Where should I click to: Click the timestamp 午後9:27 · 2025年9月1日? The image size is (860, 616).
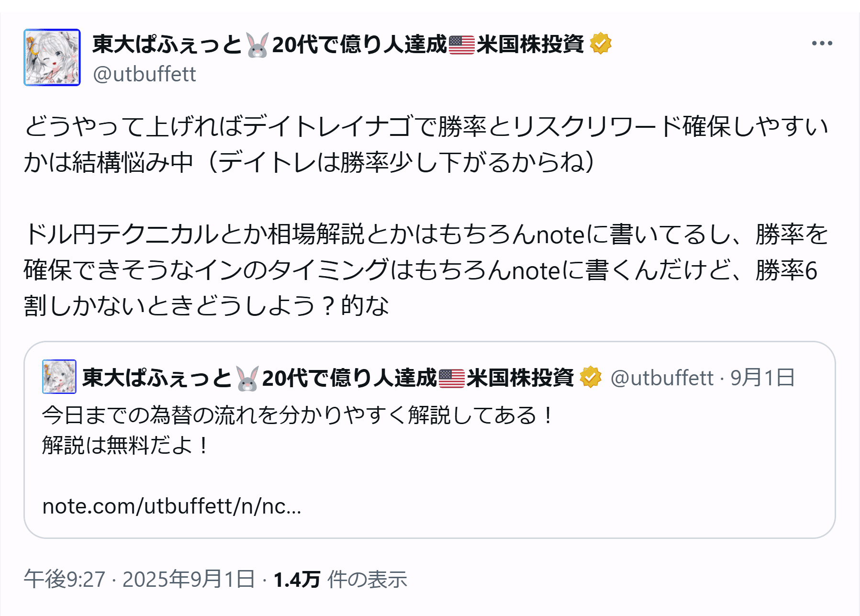pyautogui.click(x=139, y=579)
